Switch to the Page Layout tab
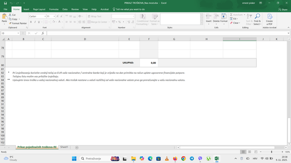 39,9
